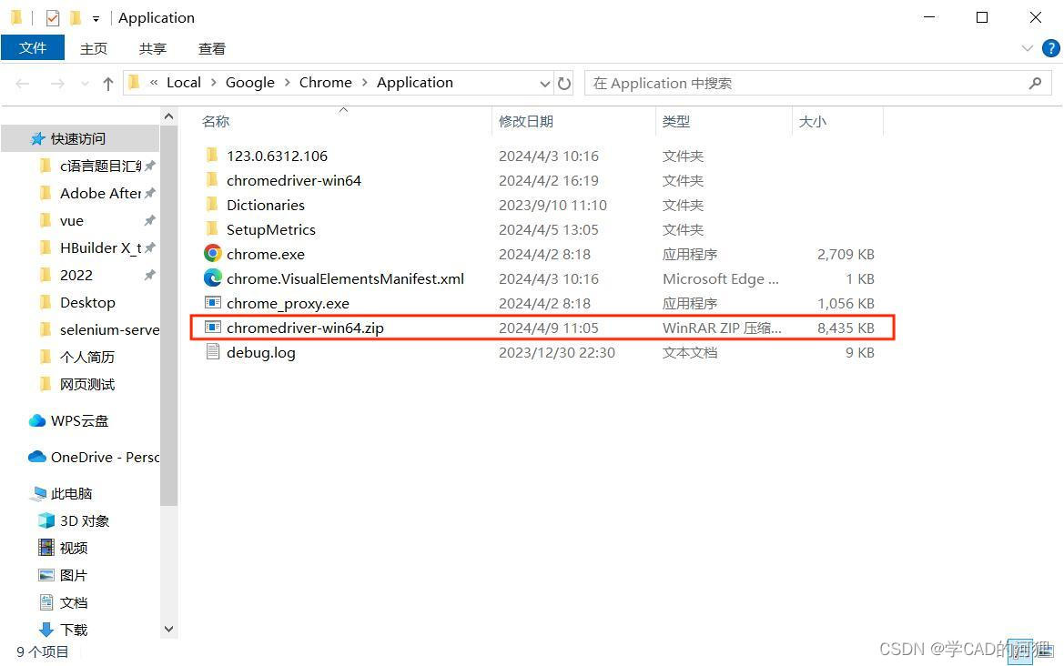The width and height of the screenshot is (1064, 666).
Task: Open the address bar history dropdown
Action: pyautogui.click(x=544, y=83)
